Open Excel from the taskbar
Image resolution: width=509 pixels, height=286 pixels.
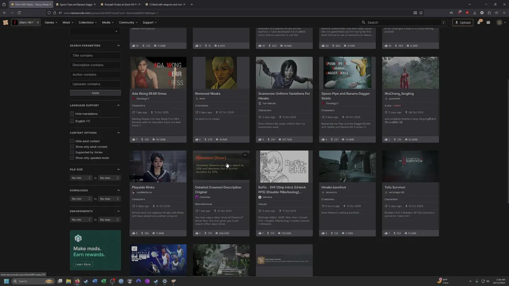pos(103,281)
